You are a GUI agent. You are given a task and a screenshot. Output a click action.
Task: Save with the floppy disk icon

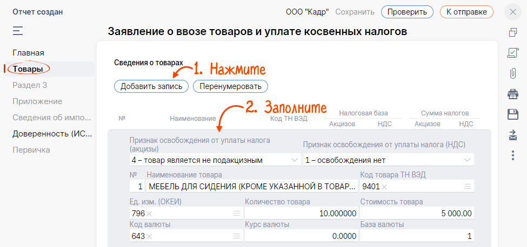pos(513,114)
